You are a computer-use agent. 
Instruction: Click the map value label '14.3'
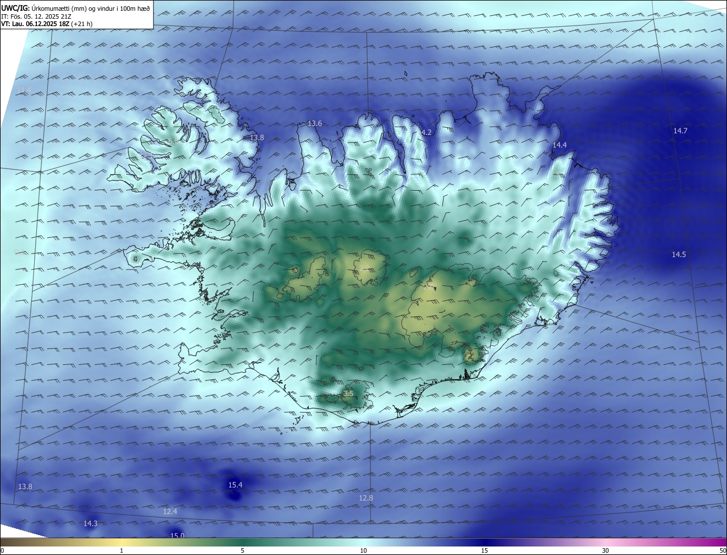tap(90, 524)
